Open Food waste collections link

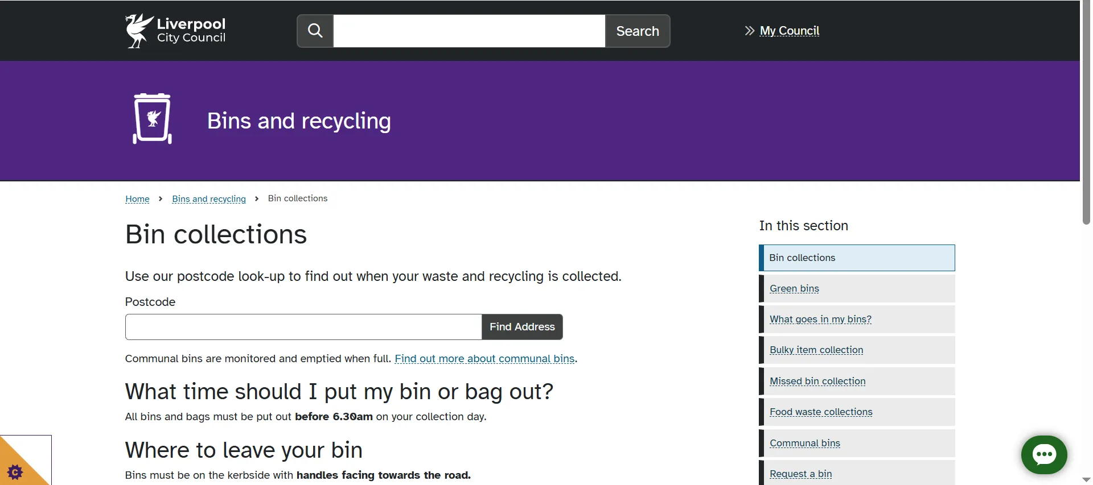(821, 412)
